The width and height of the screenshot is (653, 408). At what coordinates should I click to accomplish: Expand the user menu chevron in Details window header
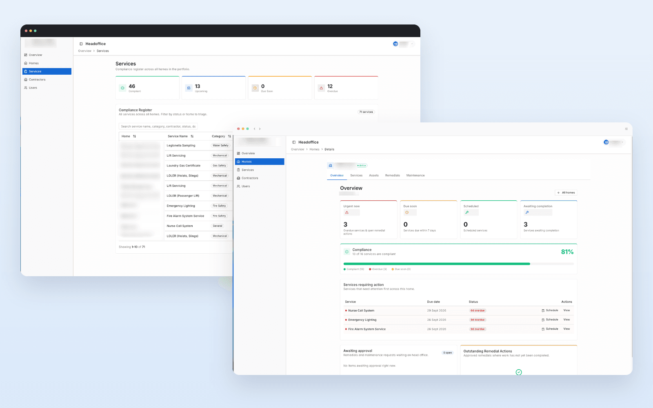pyautogui.click(x=622, y=142)
